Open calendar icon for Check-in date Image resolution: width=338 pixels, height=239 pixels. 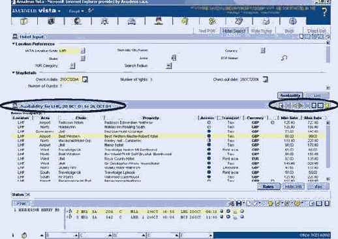point(85,79)
